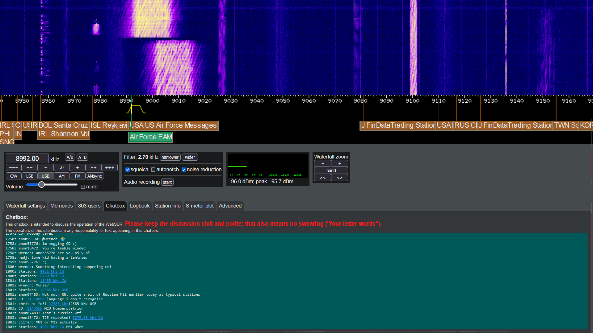Open the Memories tab

pos(61,206)
